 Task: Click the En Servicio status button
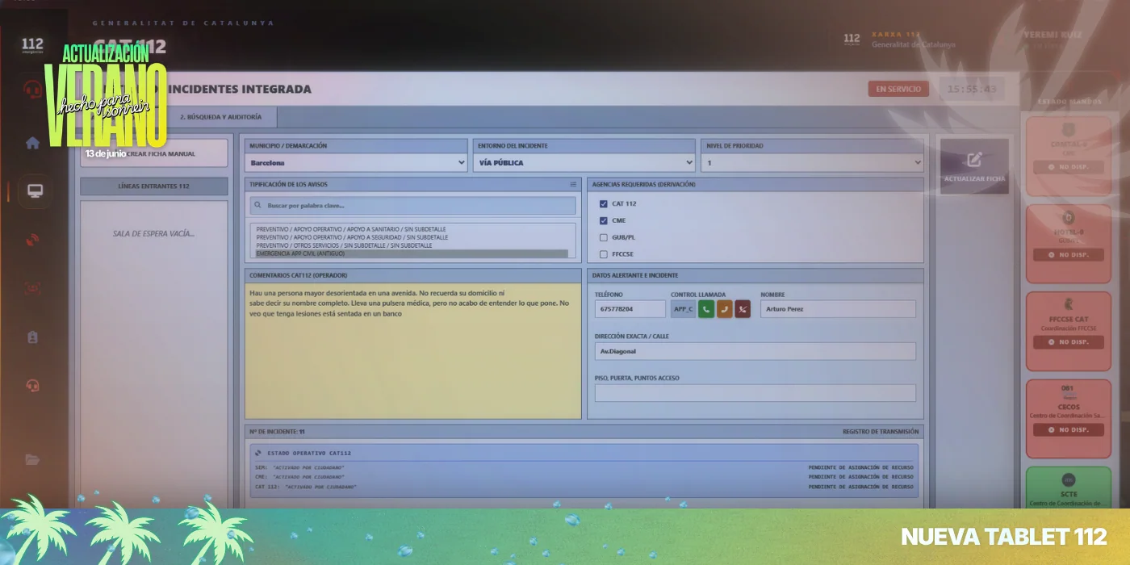[x=898, y=89]
